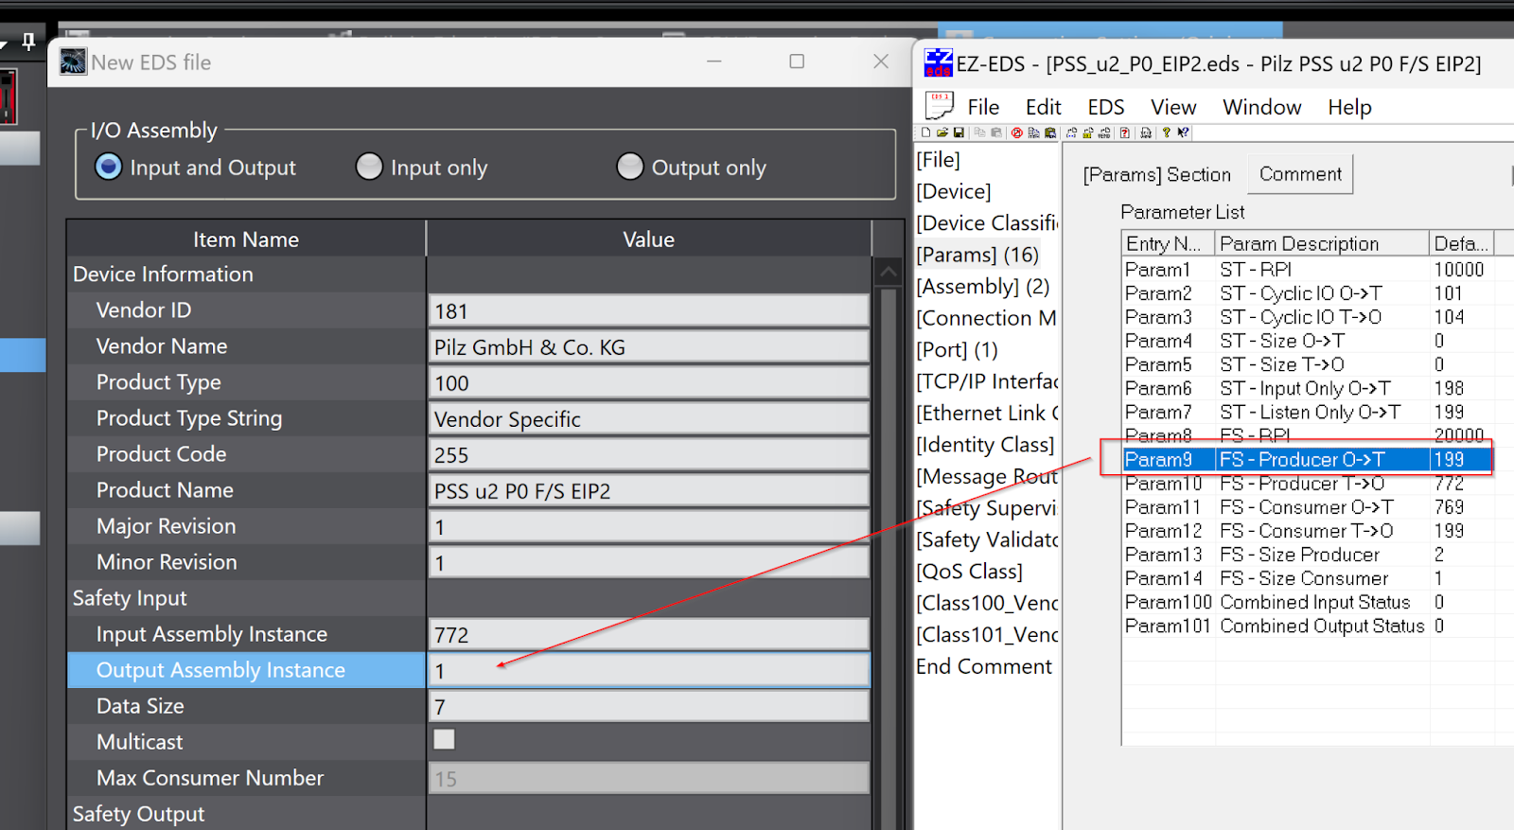
Task: Select Input only radio button
Action: coord(369,167)
